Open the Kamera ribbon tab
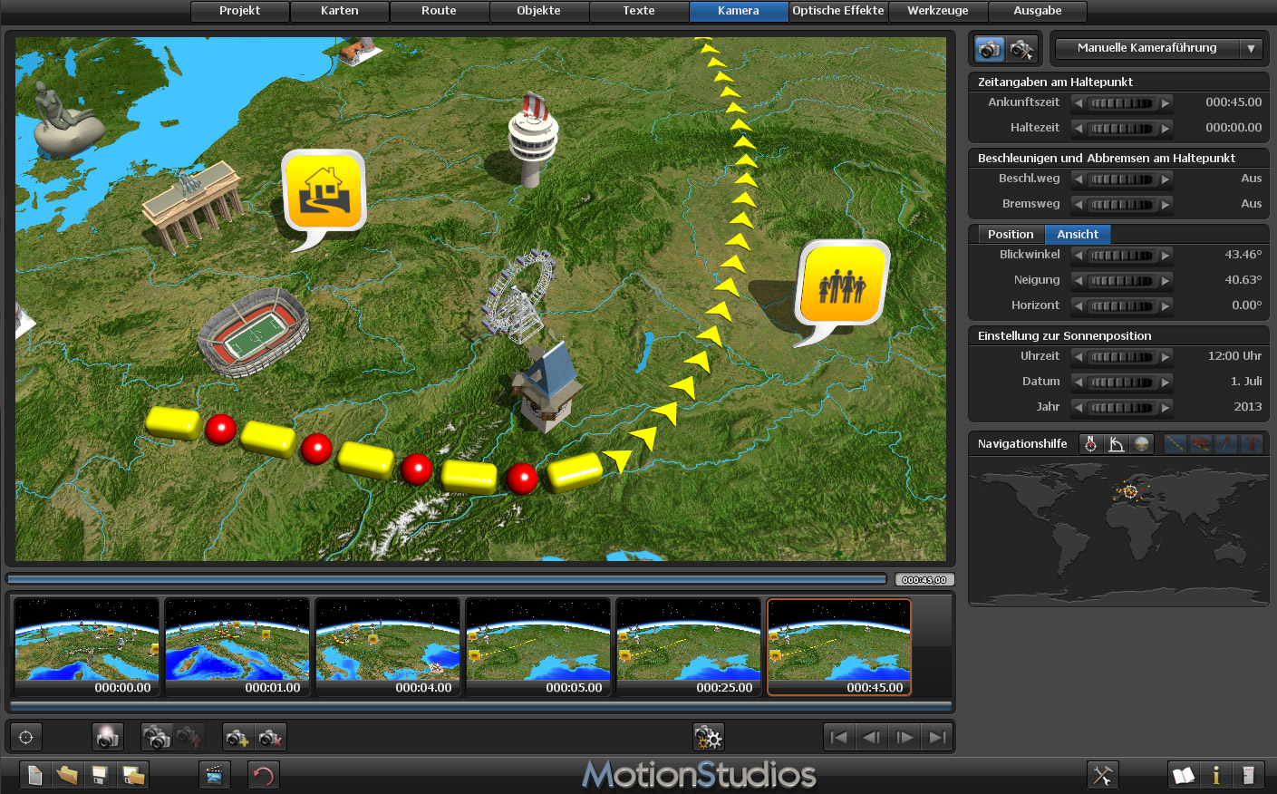The height and width of the screenshot is (794, 1277). tap(739, 11)
